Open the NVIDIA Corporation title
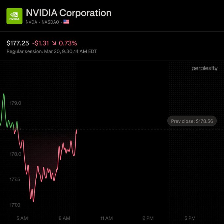 [69, 13]
